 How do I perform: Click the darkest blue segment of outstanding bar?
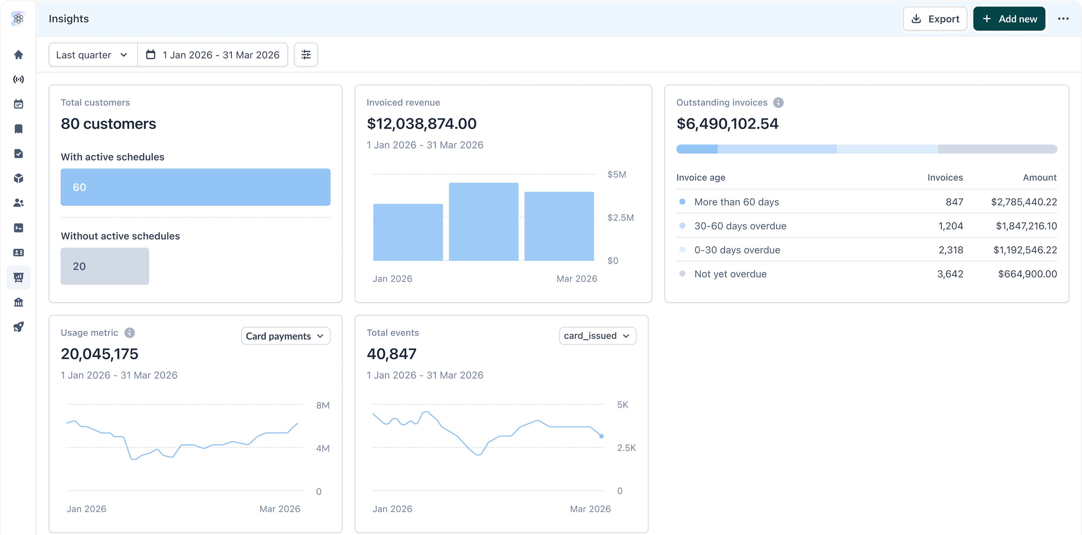click(x=697, y=149)
